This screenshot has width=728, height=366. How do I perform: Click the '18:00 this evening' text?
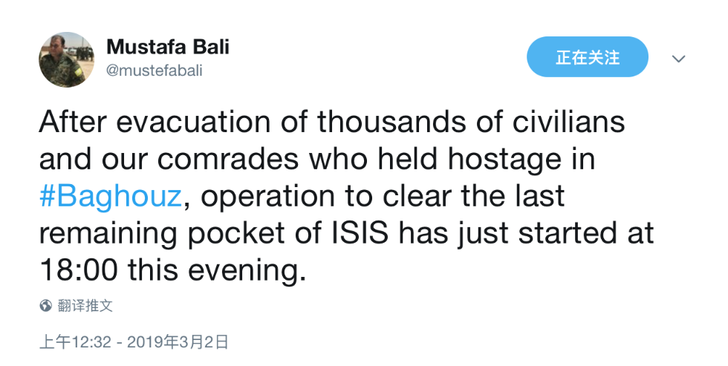(x=172, y=270)
